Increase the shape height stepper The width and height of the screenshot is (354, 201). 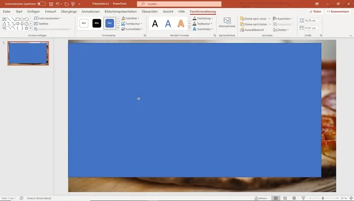click(319, 19)
